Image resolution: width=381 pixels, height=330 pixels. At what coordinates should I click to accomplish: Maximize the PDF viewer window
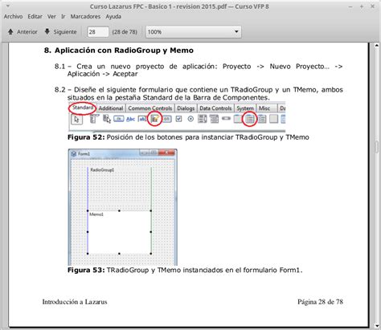point(362,6)
